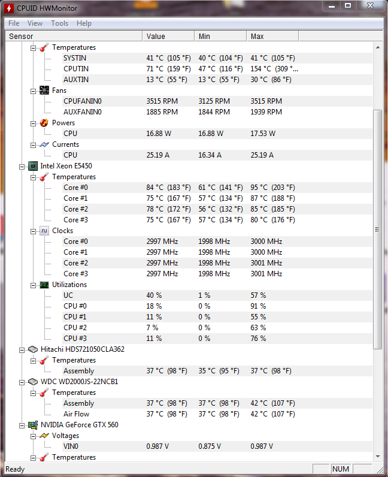Click the Hitachi HDS721050CLA362 hard drive icon

pyautogui.click(x=34, y=349)
